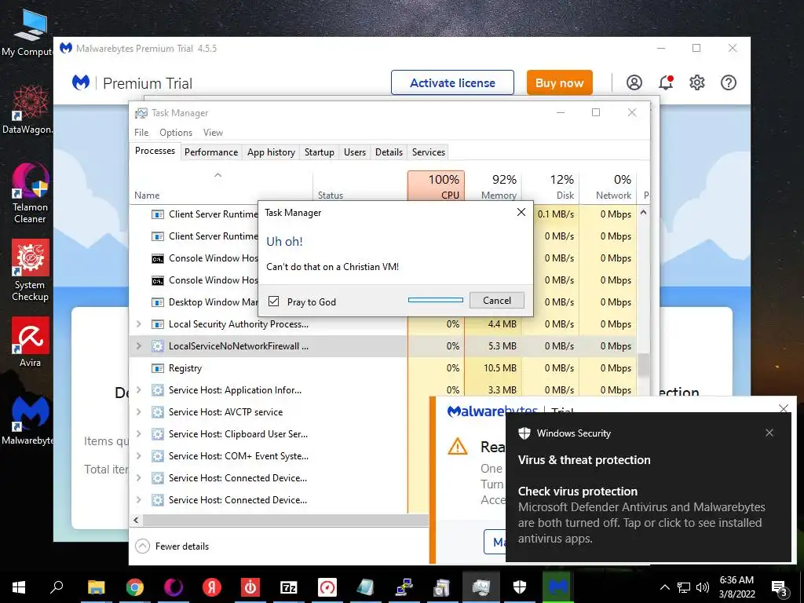Switch to Malwarebytes taskbar button
This screenshot has width=804, height=603.
(x=558, y=587)
